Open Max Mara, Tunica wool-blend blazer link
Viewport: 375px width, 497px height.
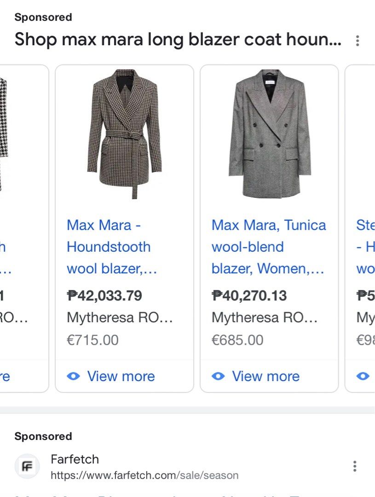pos(269,247)
